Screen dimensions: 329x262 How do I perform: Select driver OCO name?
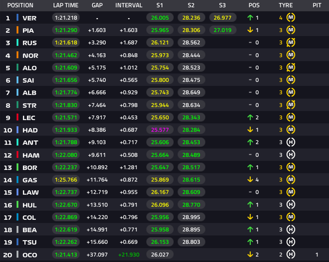click(x=30, y=255)
